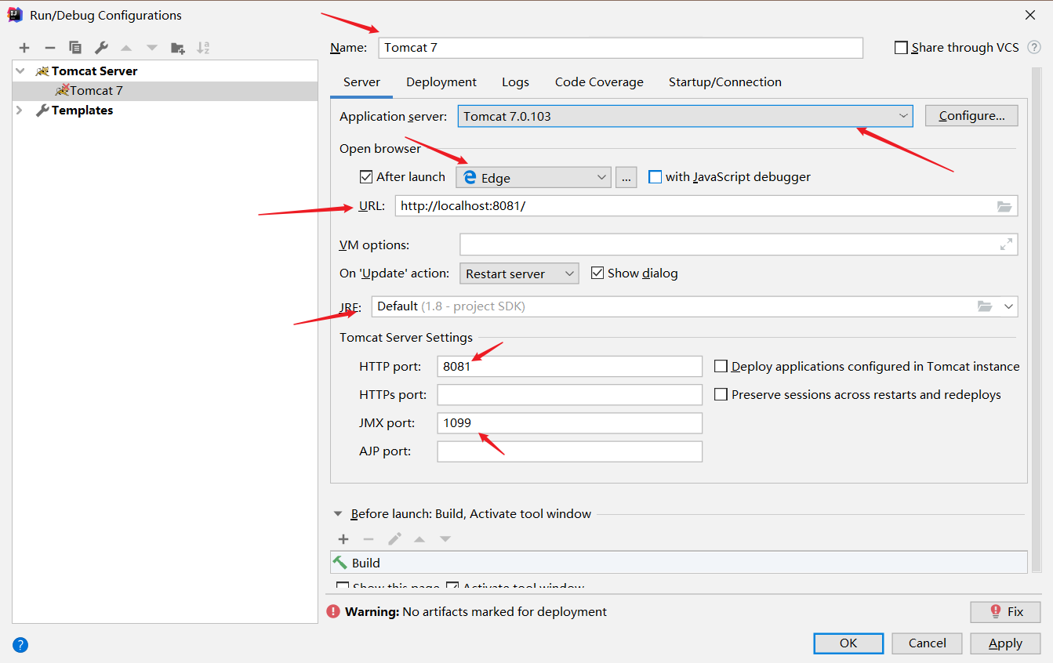1053x663 pixels.
Task: Switch to the Server tab
Action: coord(361,82)
